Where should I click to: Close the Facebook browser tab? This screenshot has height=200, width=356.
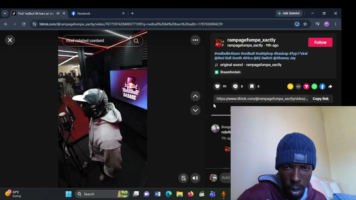click(123, 13)
